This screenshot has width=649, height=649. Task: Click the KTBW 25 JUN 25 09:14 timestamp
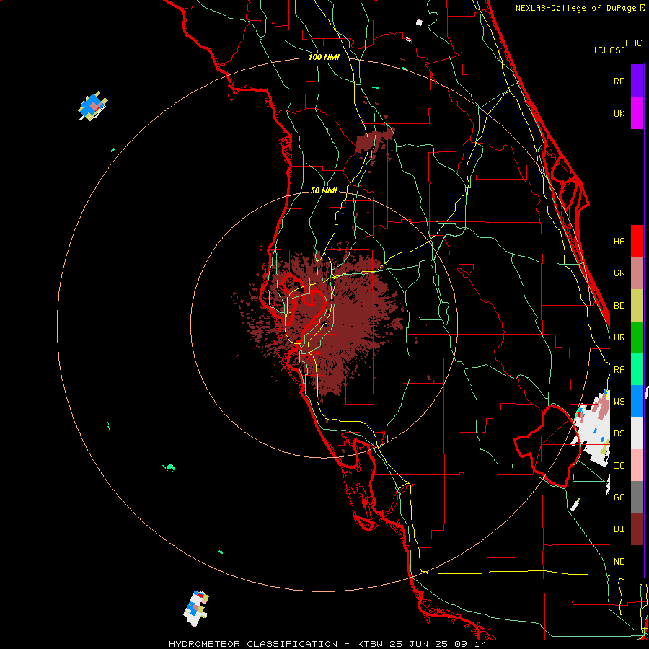[x=421, y=644]
